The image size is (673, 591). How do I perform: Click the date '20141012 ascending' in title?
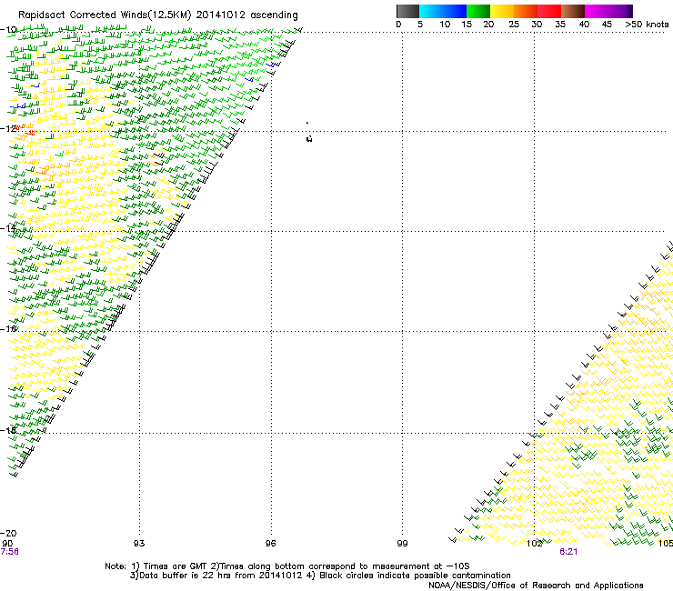246,15
